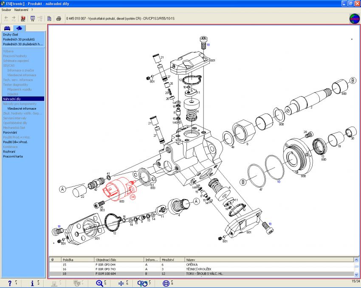Screen dimensions: 361x288
Task: Open 'Porovnání' in the left panel
Action: [10, 133]
